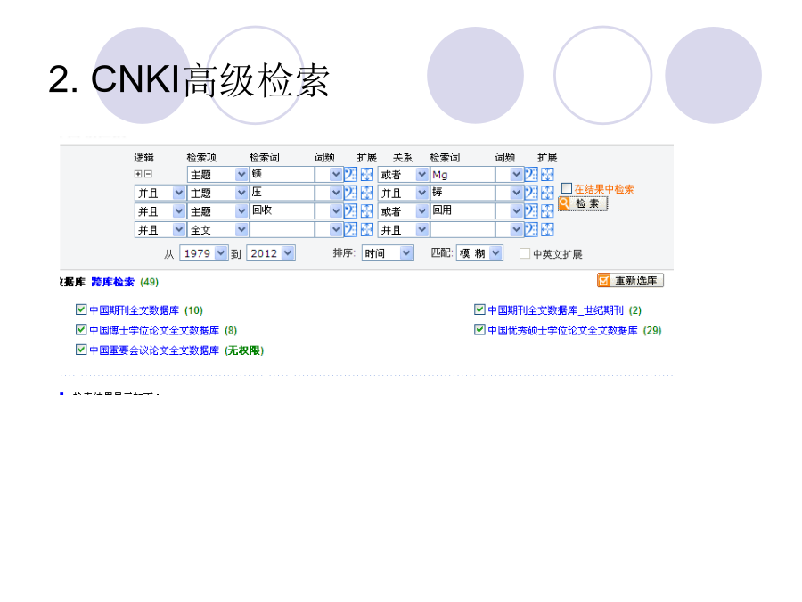802x602 pixels.
Task: Click the four-arrow expand icon right of 铸
Action: (547, 193)
